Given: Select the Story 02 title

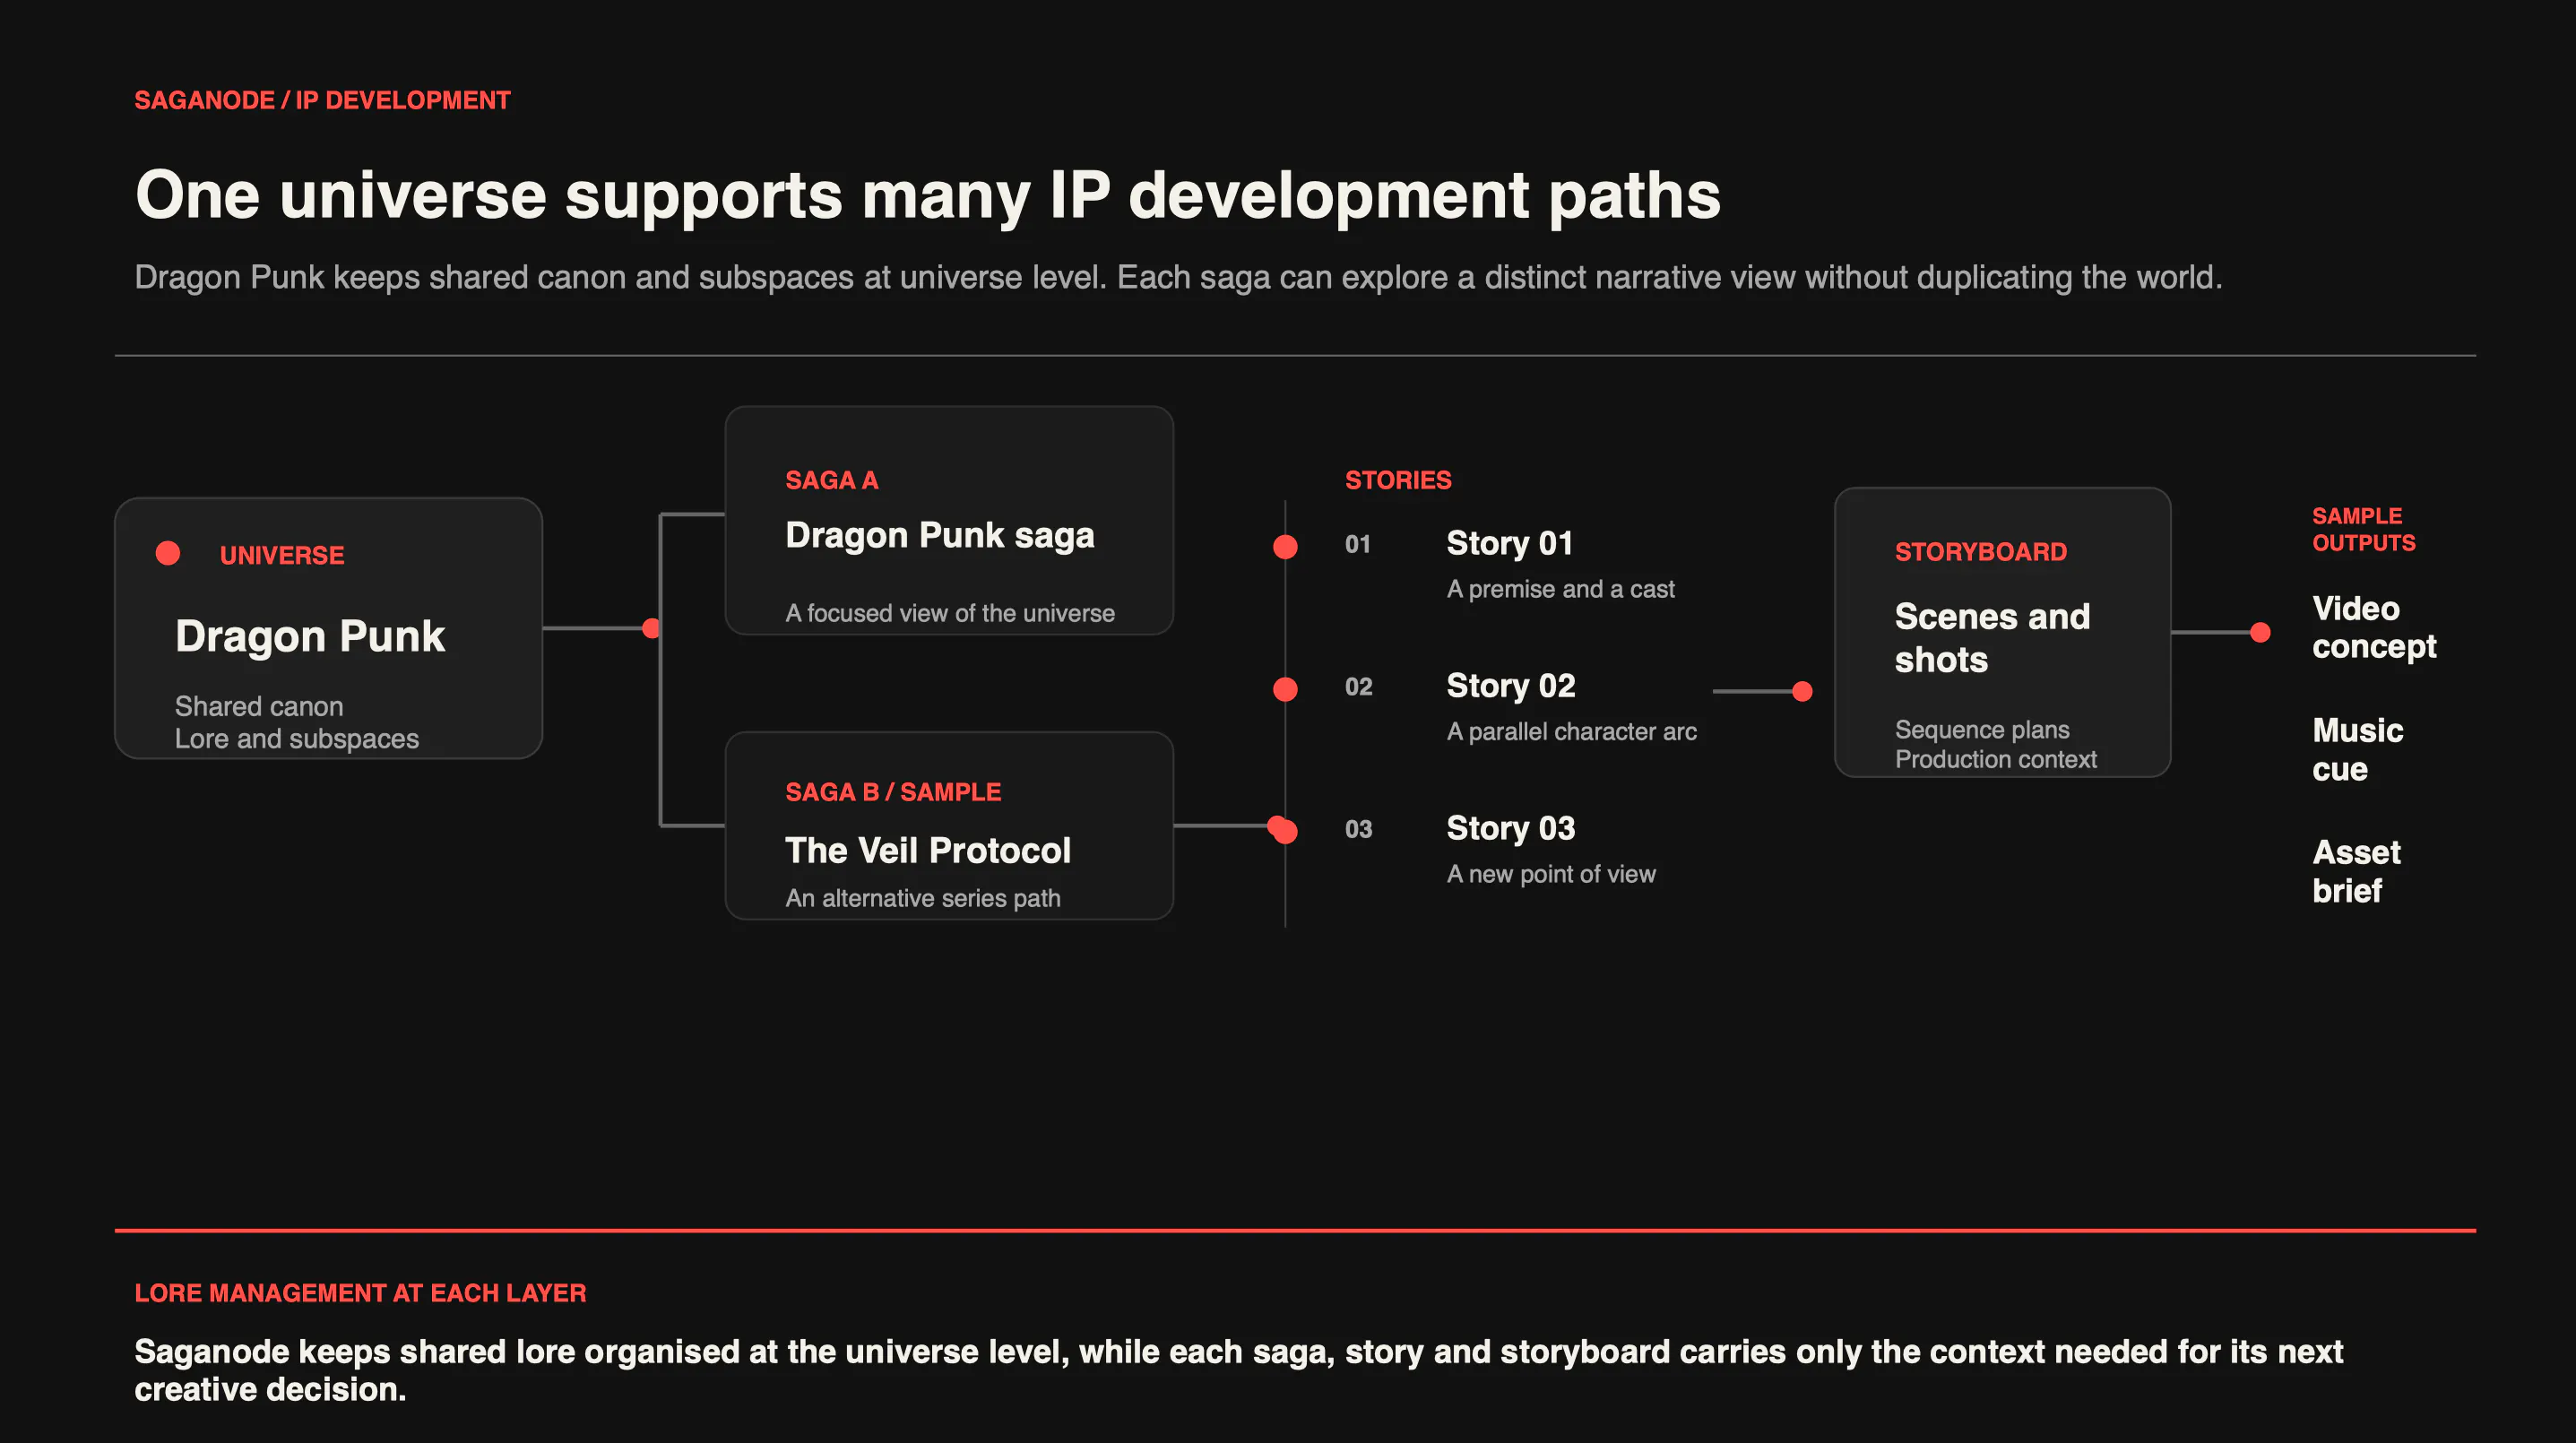Looking at the screenshot, I should point(1511,685).
